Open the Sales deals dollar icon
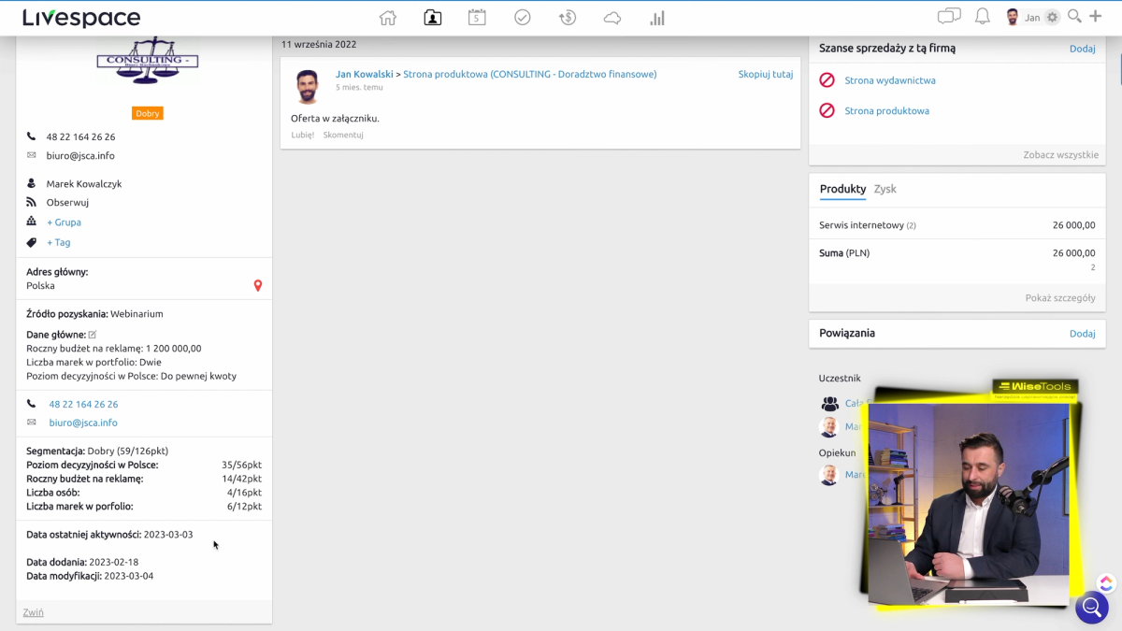The width and height of the screenshot is (1122, 631). 567,18
